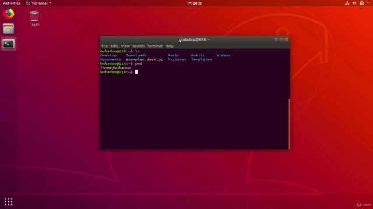
Task: Open the Terminal menu in menu bar
Action: (155, 46)
